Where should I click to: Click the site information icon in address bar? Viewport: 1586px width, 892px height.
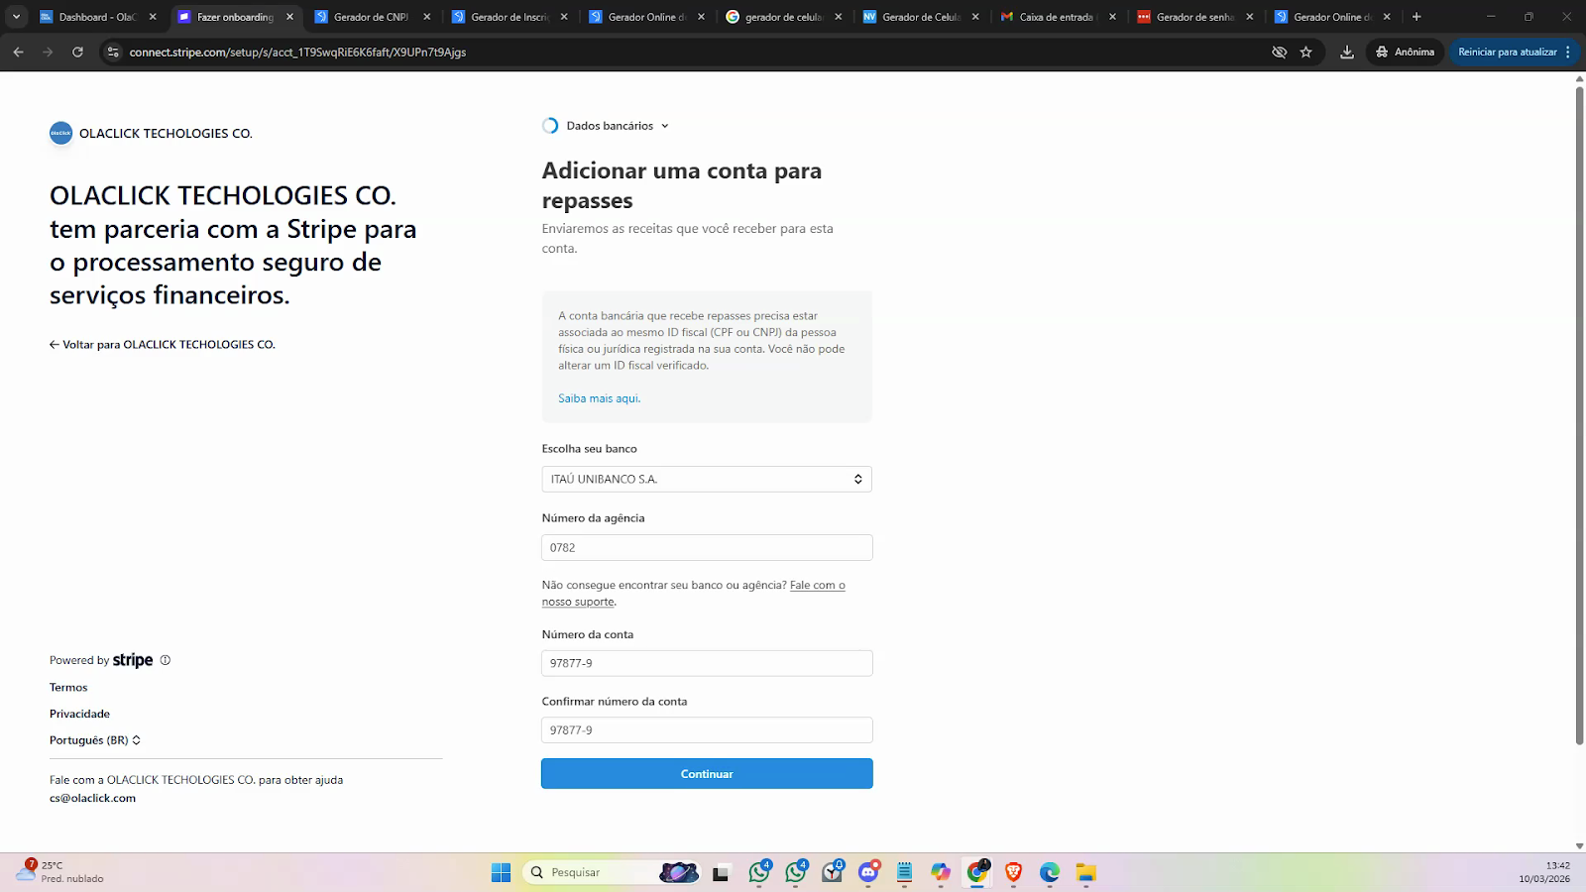[113, 52]
